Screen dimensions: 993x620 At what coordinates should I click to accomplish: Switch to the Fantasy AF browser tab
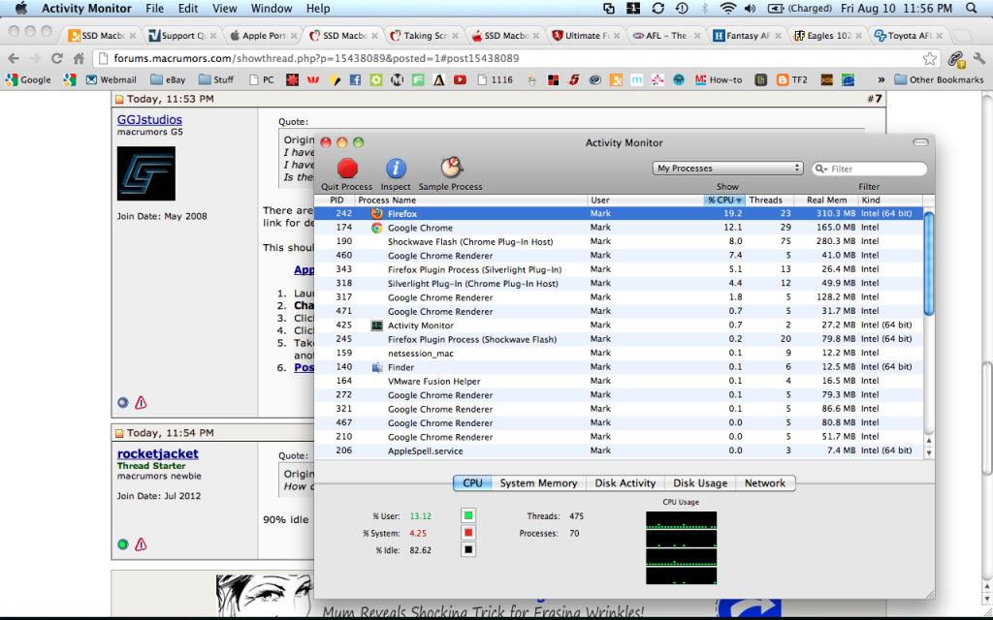pos(748,36)
